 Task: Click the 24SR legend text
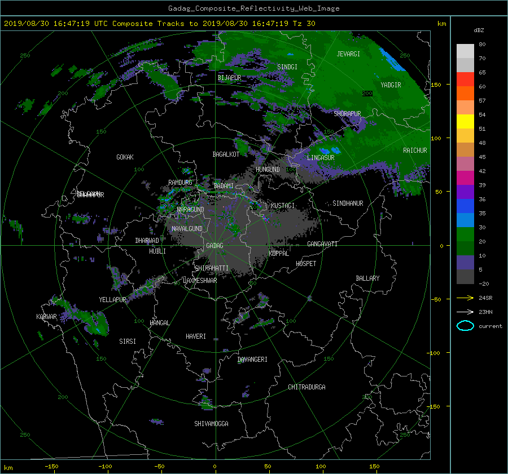[x=485, y=298]
